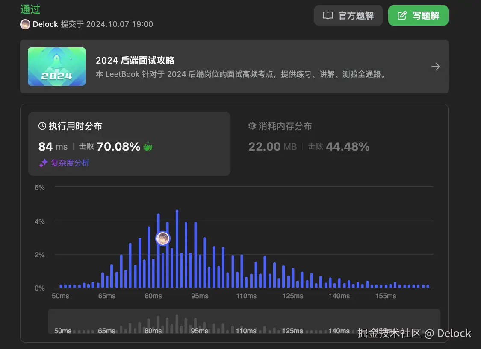This screenshot has width=481, height=349.
Task: Click the 官方题解 button
Action: [348, 15]
